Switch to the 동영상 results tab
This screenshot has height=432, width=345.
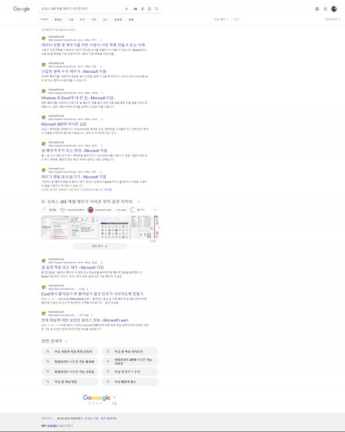tap(58, 19)
